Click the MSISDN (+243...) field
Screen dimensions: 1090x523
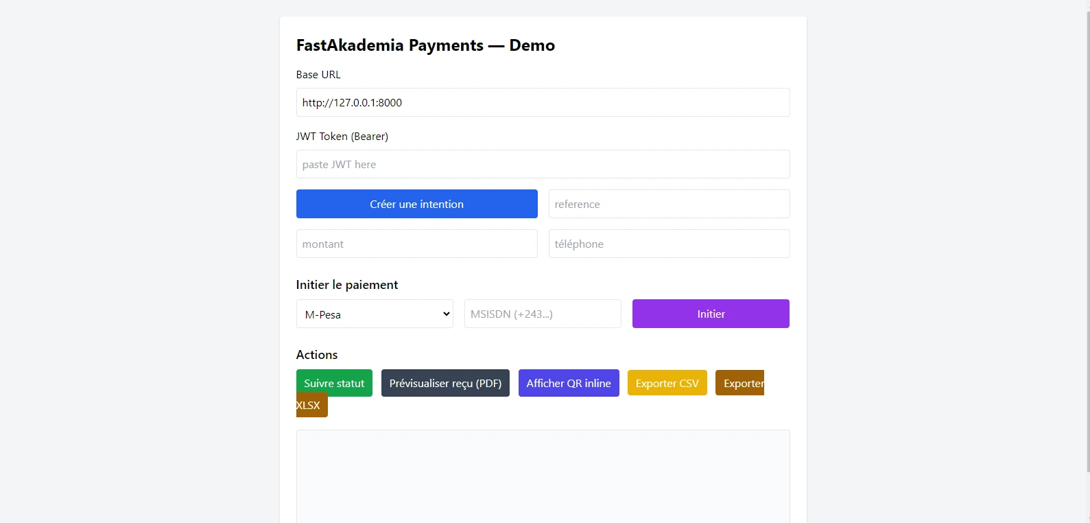(x=543, y=314)
